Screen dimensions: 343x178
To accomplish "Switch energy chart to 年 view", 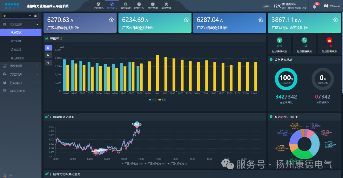I will pos(48,63).
